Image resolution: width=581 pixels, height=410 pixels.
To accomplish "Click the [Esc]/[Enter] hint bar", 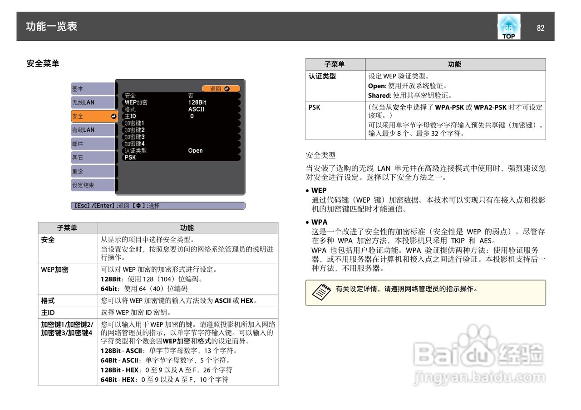I will (158, 206).
